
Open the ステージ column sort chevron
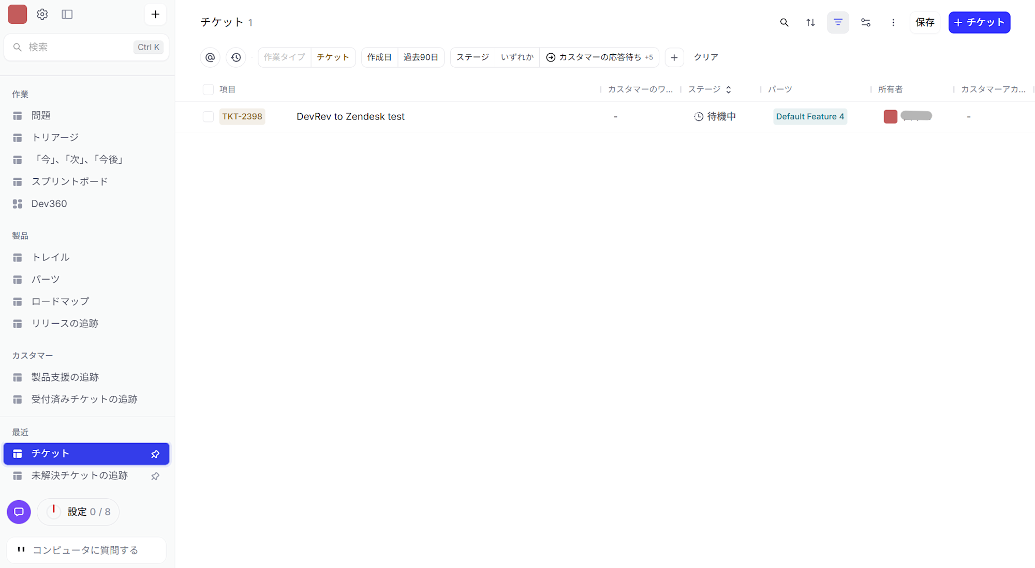(x=729, y=89)
